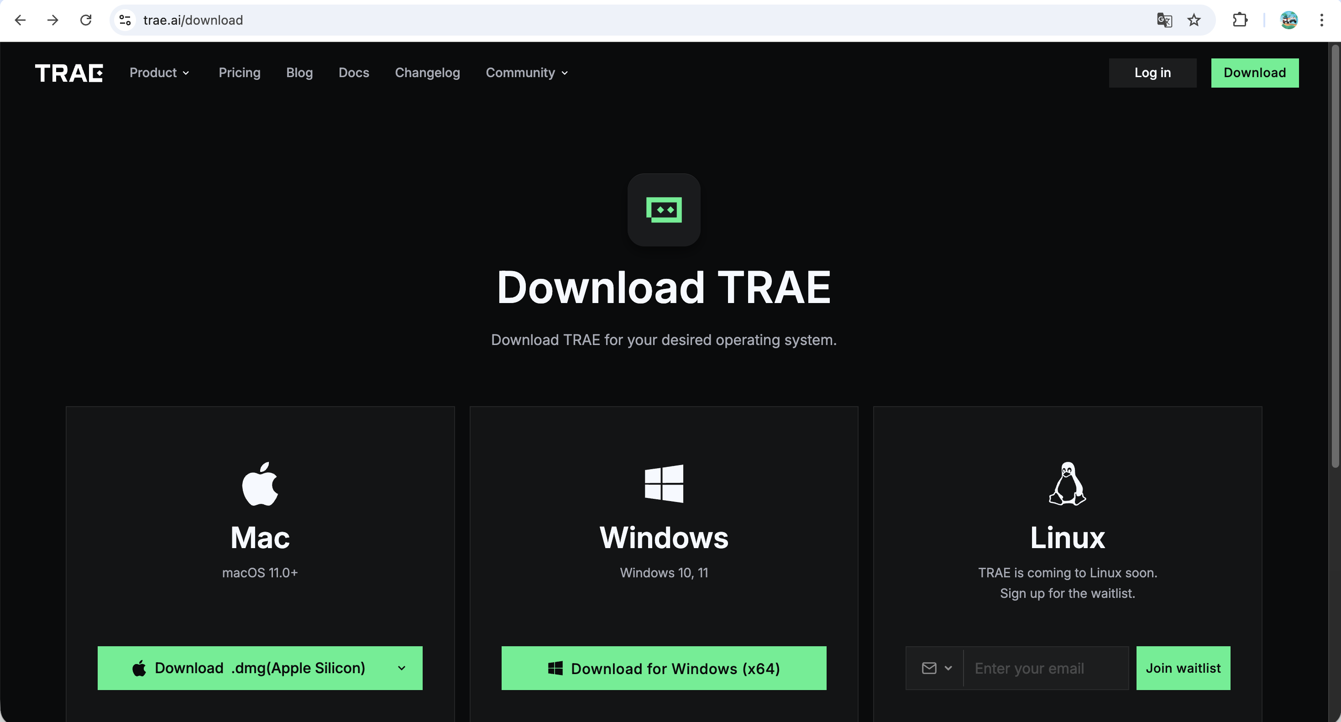Screen dimensions: 1341x722
Task: Click the green TRAE app icon
Action: coord(664,210)
